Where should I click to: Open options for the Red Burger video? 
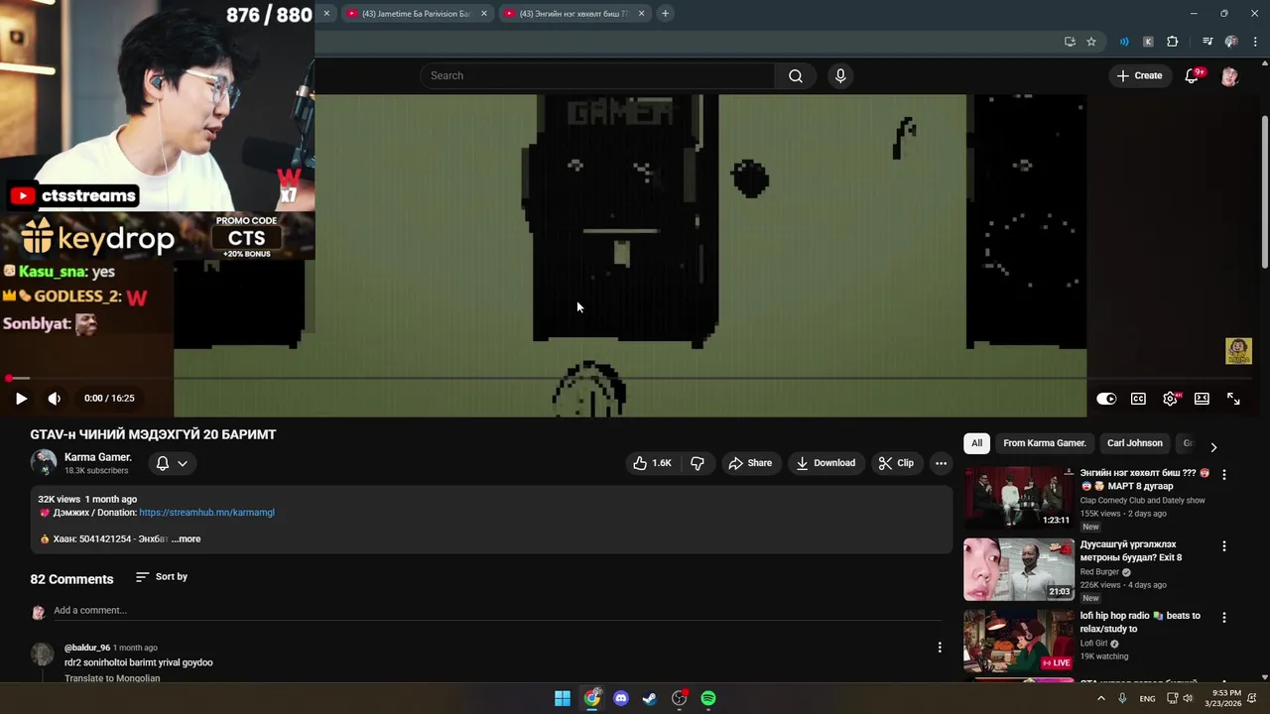[x=1224, y=546]
